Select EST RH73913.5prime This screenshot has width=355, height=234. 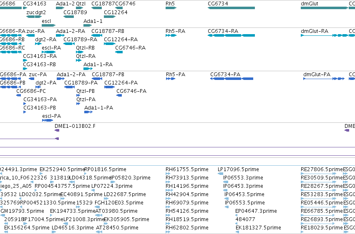coord(168,182)
